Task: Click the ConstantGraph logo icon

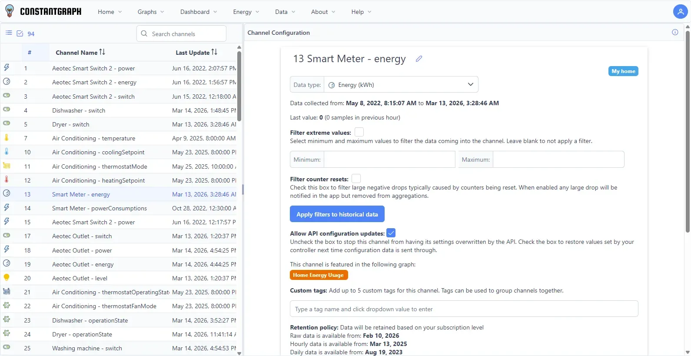Action: tap(10, 11)
